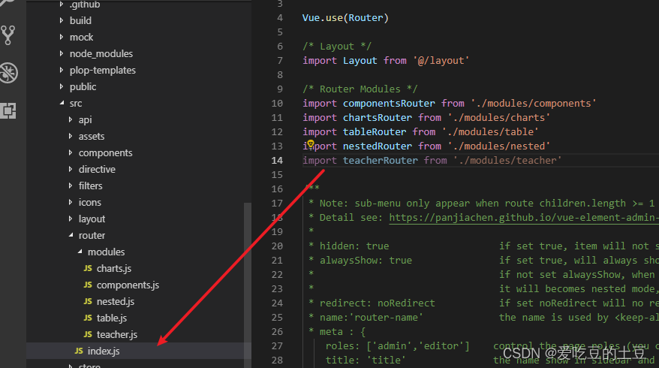Open charts.js in the explorer
Screen dimensions: 659x368
[114, 268]
